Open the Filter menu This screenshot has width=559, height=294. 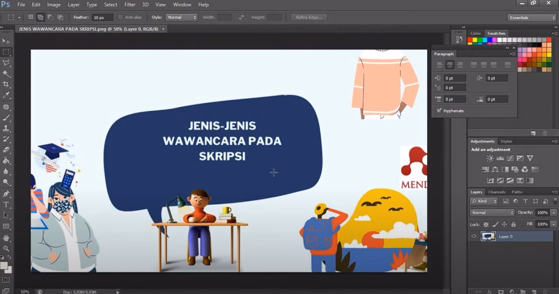[130, 4]
